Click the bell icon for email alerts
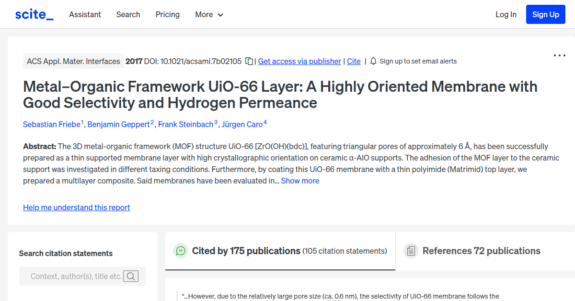The image size is (575, 301). pyautogui.click(x=373, y=61)
